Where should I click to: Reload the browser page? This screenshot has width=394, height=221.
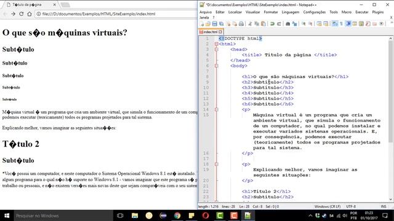22,14
